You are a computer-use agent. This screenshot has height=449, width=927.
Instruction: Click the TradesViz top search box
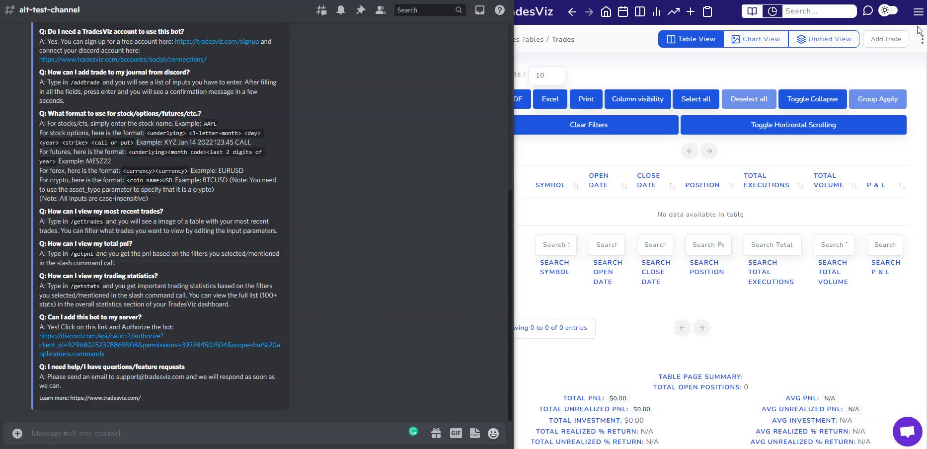819,11
